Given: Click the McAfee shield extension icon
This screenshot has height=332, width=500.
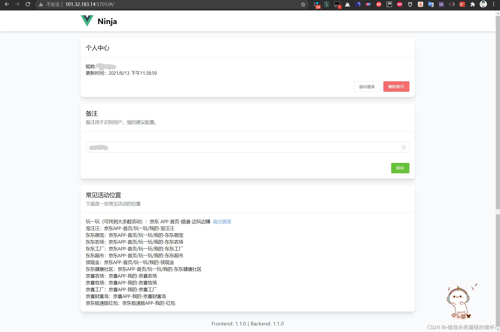Looking at the screenshot, I should (x=410, y=4).
